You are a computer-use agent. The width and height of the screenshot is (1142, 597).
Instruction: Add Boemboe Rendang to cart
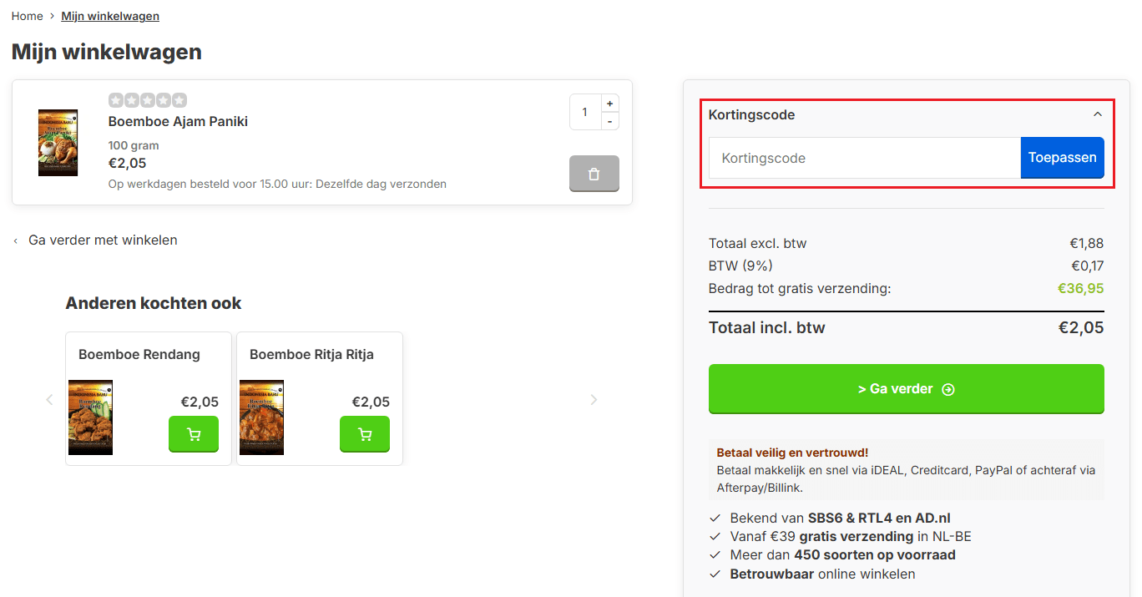pyautogui.click(x=194, y=434)
